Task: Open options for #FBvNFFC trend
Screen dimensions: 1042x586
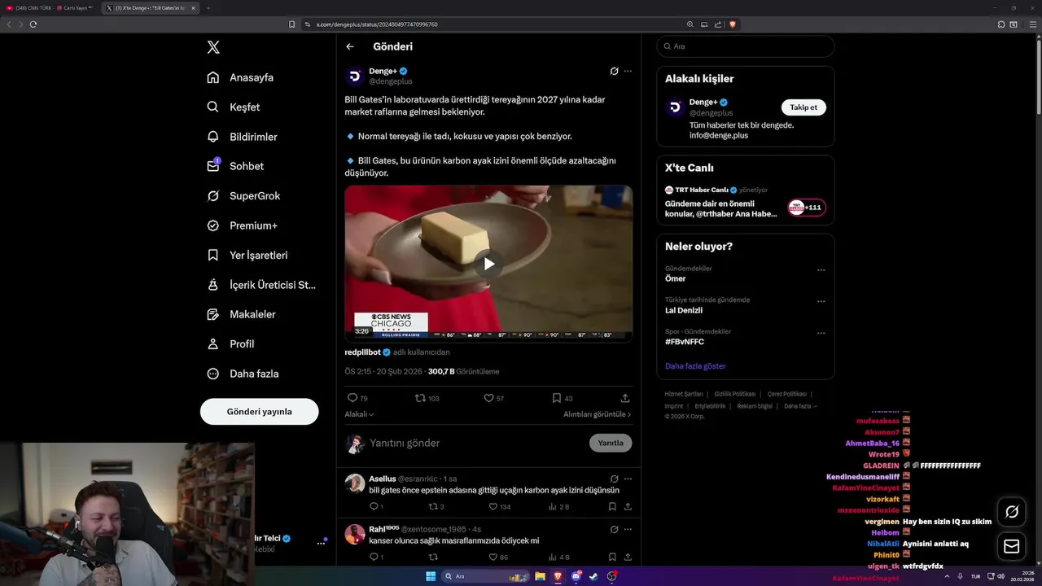Action: [821, 333]
